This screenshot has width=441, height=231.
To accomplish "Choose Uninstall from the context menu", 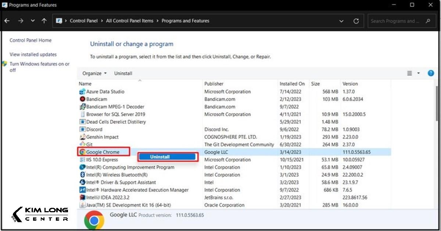I will [167, 157].
